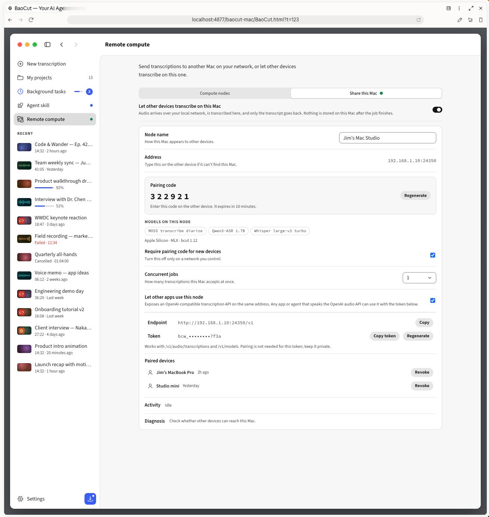Open Team weekly sync waveform icon
489x517 pixels.
click(24, 165)
